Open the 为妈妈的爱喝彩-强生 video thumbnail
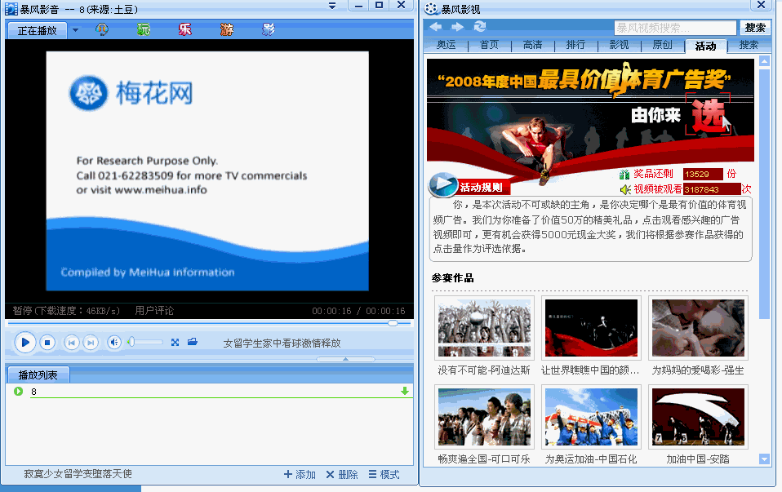The height and width of the screenshot is (492, 782). click(x=698, y=327)
